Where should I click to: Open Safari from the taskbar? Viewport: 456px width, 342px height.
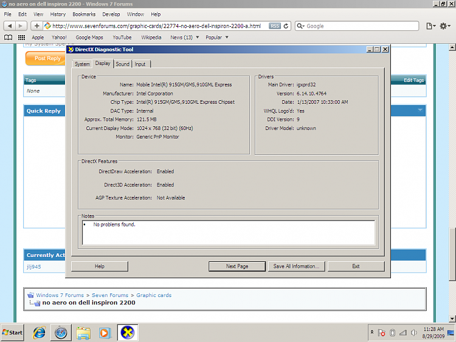click(61, 332)
